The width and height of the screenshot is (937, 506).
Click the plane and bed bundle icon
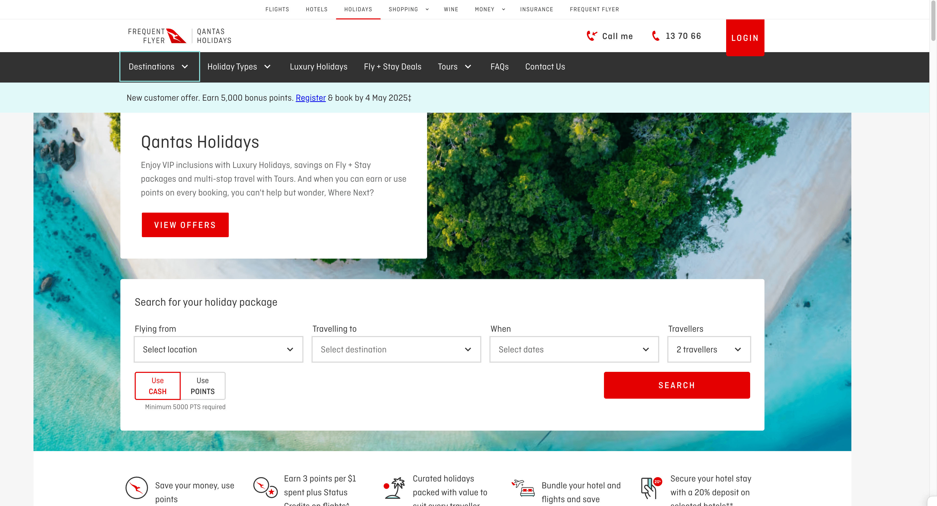pos(523,488)
